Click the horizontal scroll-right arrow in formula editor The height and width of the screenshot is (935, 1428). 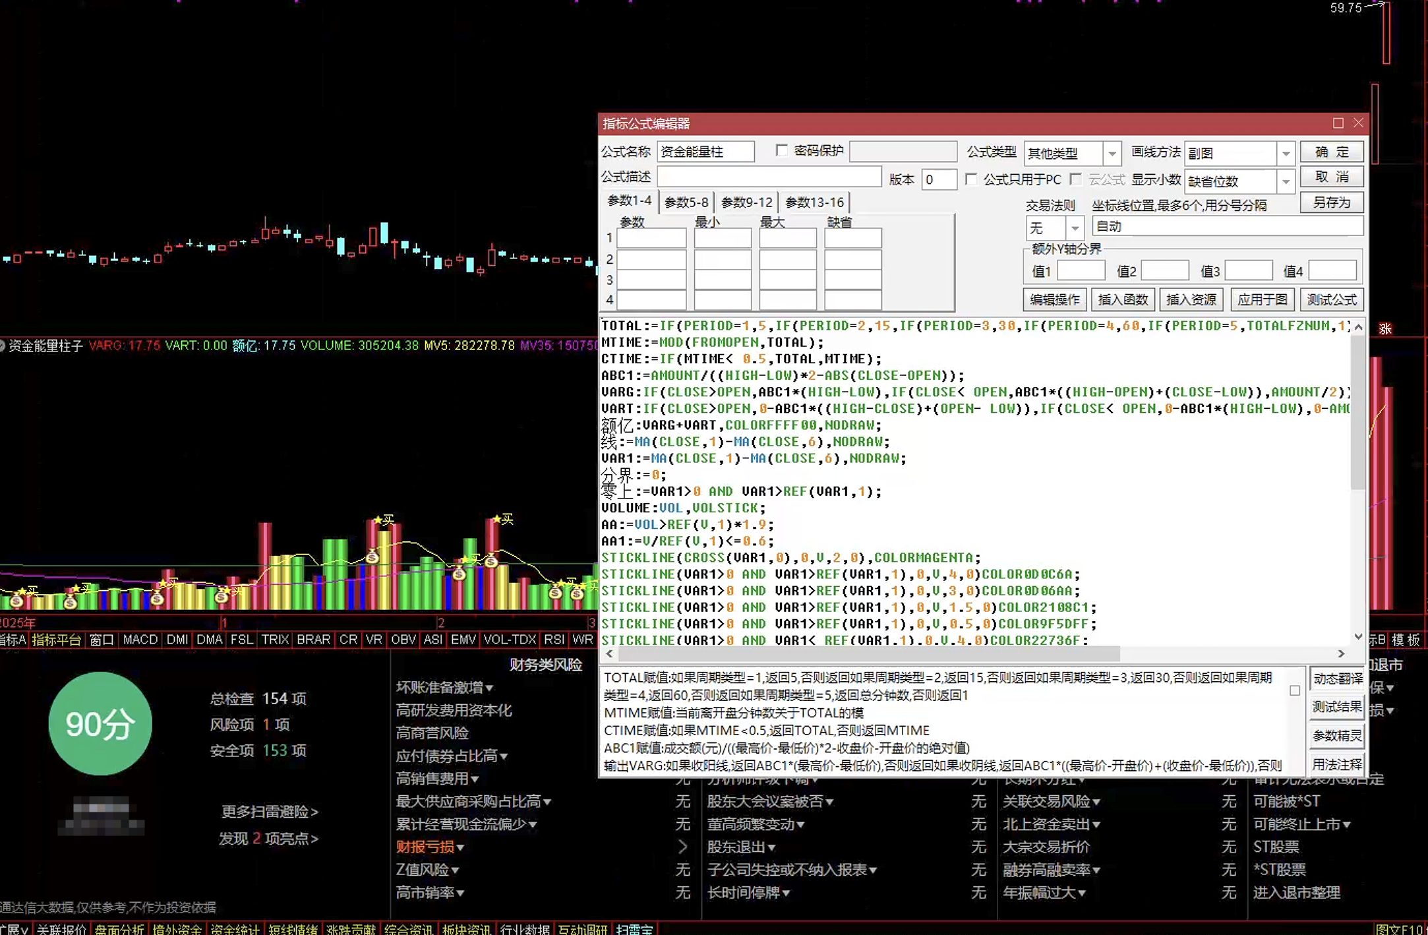(1341, 653)
